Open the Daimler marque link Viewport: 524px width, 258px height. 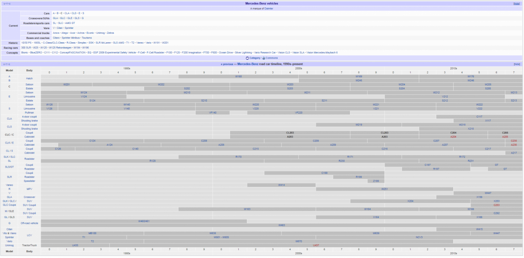(x=269, y=8)
